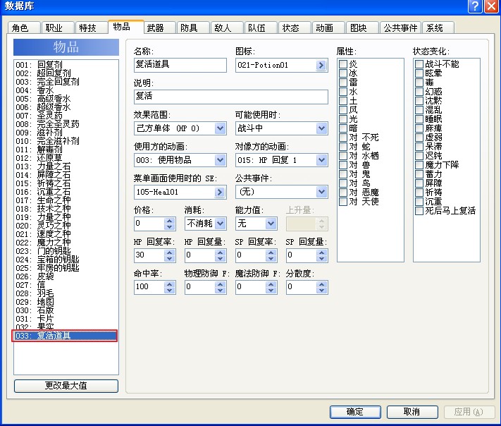Open the 特技 tab
501x426 pixels.
tap(92, 28)
